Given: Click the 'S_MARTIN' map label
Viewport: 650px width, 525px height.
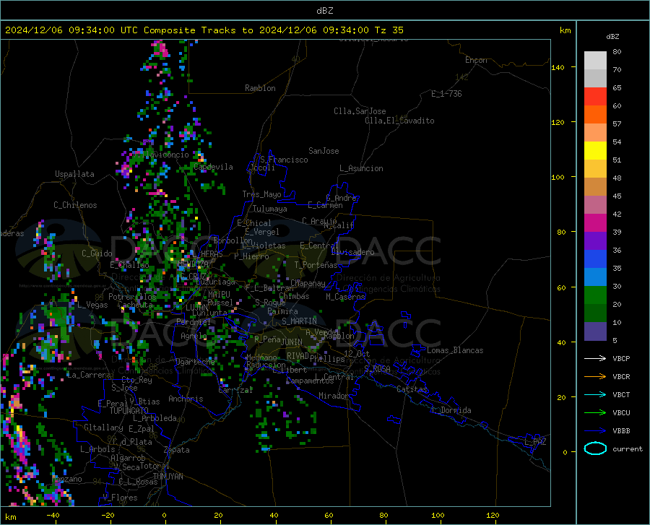Looking at the screenshot, I should [299, 321].
